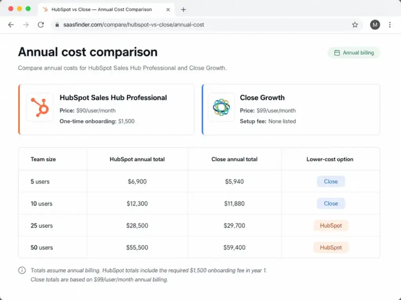Click the One-time onboarding $1,500 line

(x=97, y=121)
